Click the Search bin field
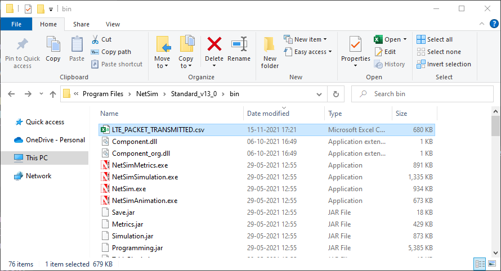This screenshot has height=271, width=501. (x=422, y=94)
